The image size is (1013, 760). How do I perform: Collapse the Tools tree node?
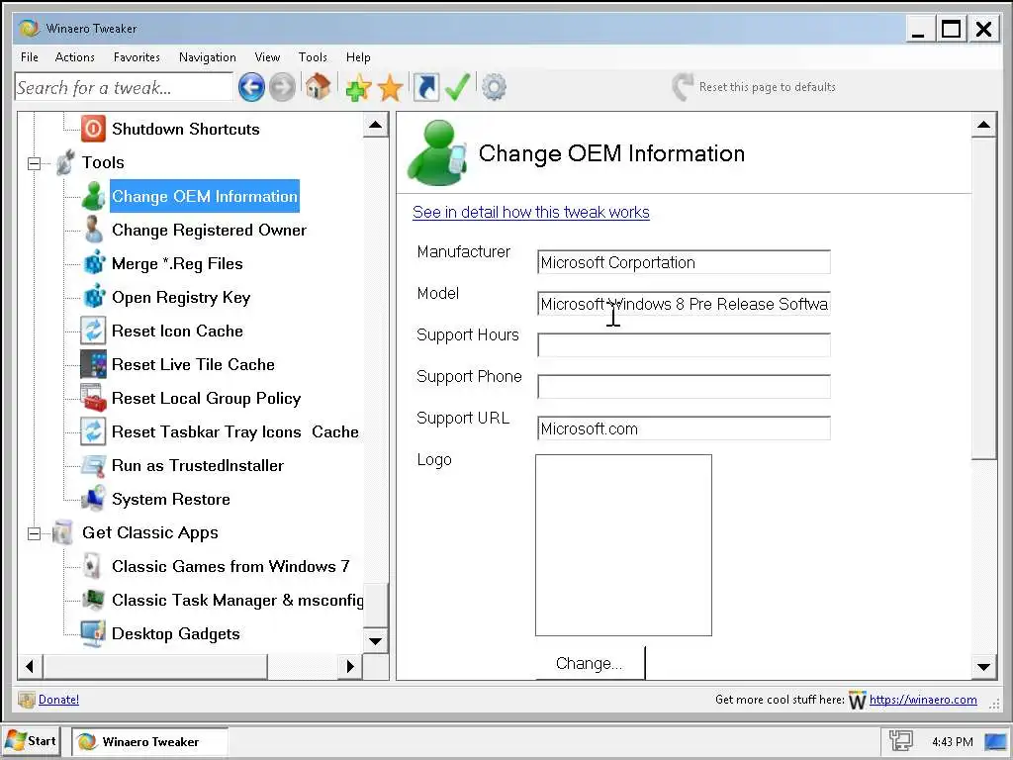pos(35,163)
